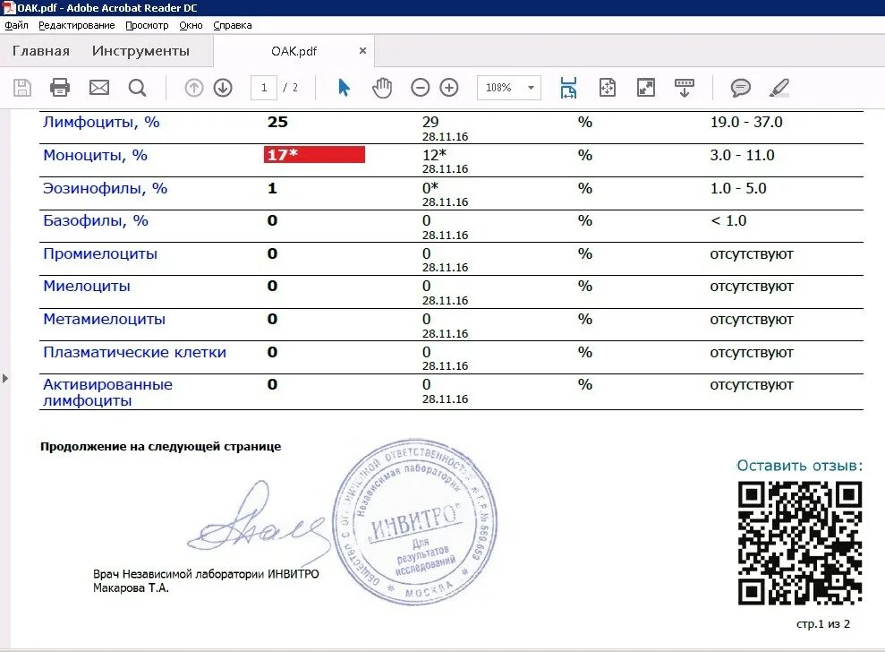Go to previous page arrow
The width and height of the screenshot is (885, 652).
click(x=194, y=88)
